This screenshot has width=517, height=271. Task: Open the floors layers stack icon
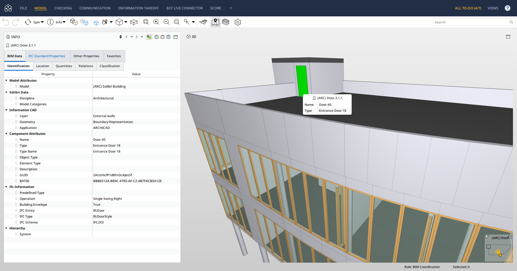point(226,22)
